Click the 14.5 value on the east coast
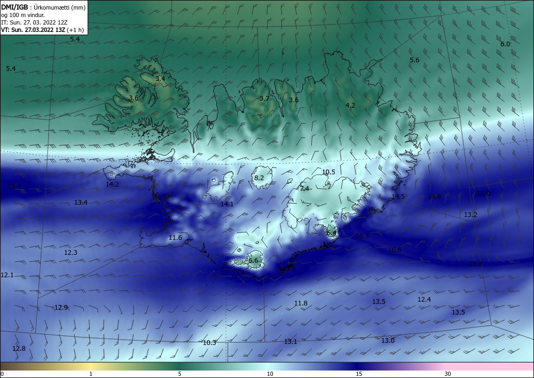The width and height of the screenshot is (534, 378). pos(398,197)
